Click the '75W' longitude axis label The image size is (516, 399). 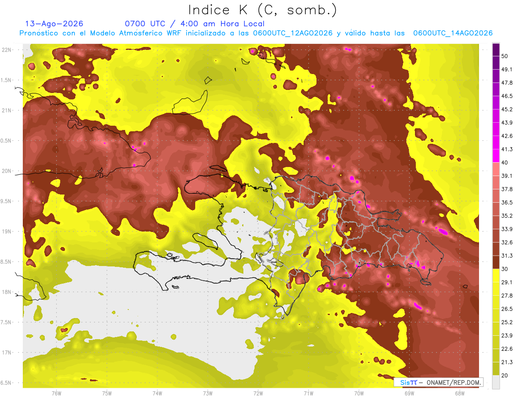[107, 393]
